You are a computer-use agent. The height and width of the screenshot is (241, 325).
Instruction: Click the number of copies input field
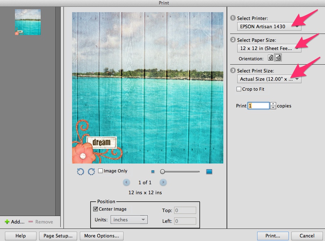pos(258,106)
